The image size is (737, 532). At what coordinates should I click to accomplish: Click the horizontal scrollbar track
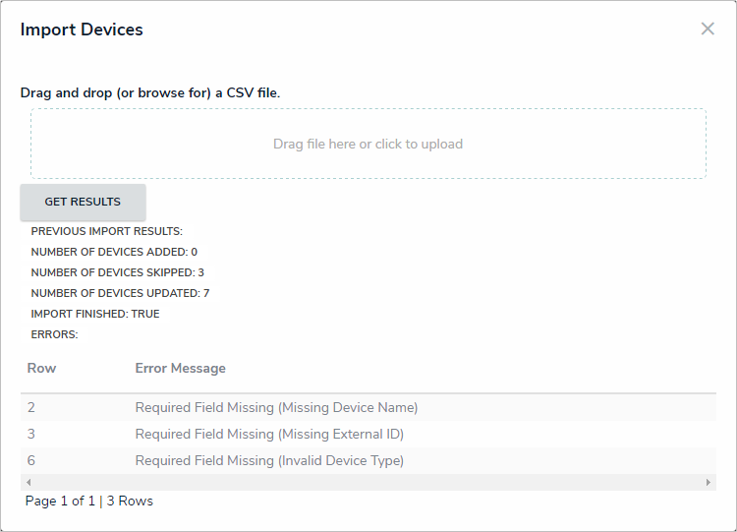pos(368,483)
